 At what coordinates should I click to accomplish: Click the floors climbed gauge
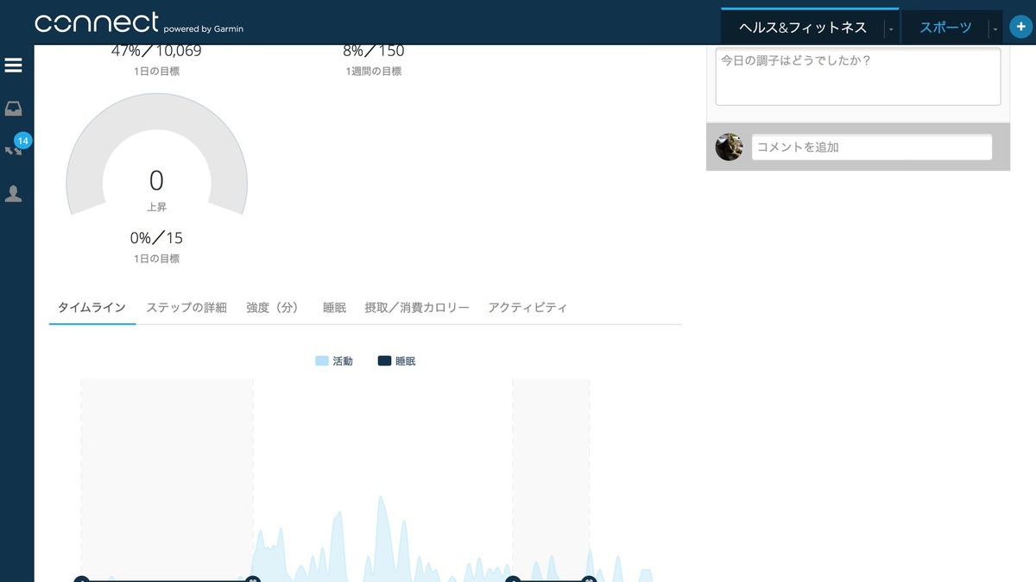[156, 172]
